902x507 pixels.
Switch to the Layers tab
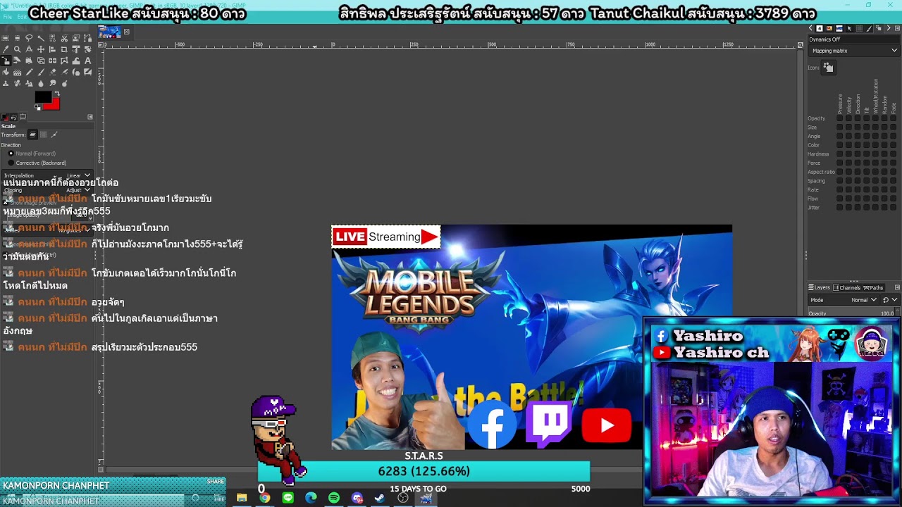coord(819,287)
